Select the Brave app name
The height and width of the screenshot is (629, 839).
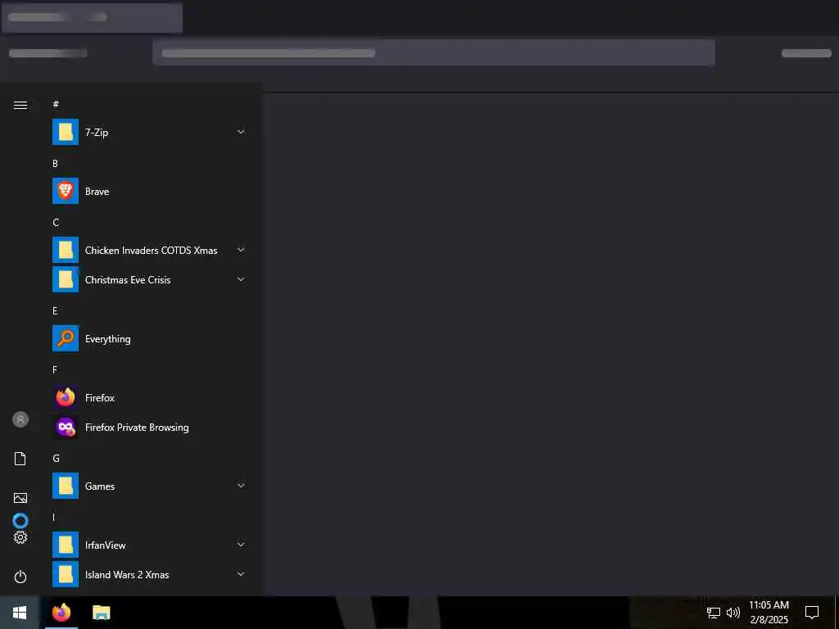tap(97, 192)
